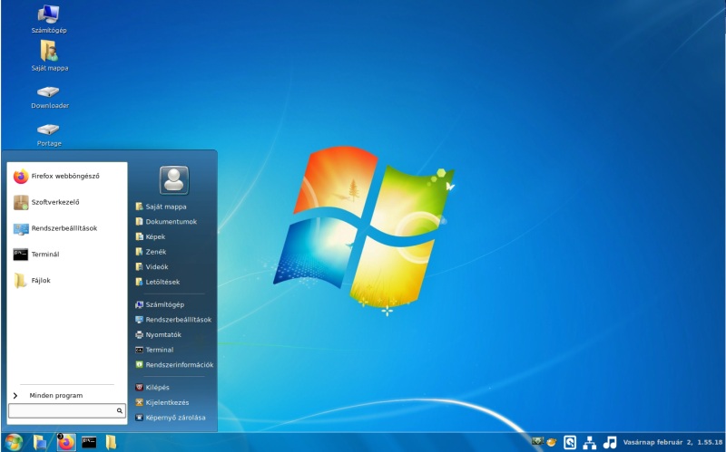Open the yellow folder icon on the taskbar
This screenshot has width=726, height=452.
click(x=111, y=442)
